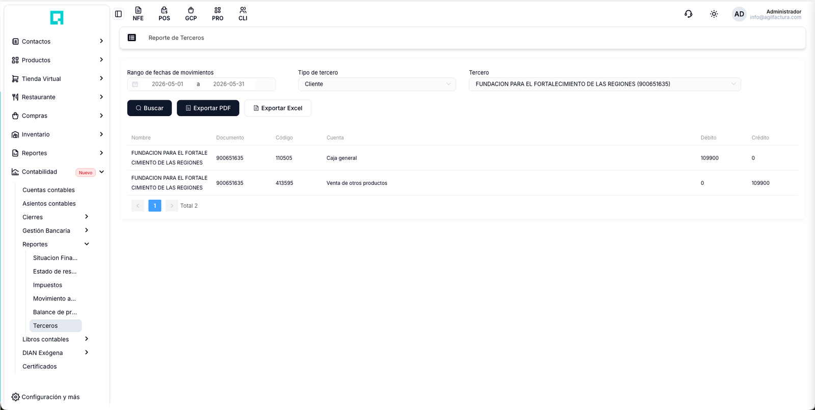Click the Caja general account cell
This screenshot has height=410, width=815.
(341, 158)
